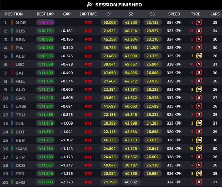Click the S1 time 21.407 for HUL
Image resolution: width=222 pixels, height=187 pixels.
coord(110,81)
